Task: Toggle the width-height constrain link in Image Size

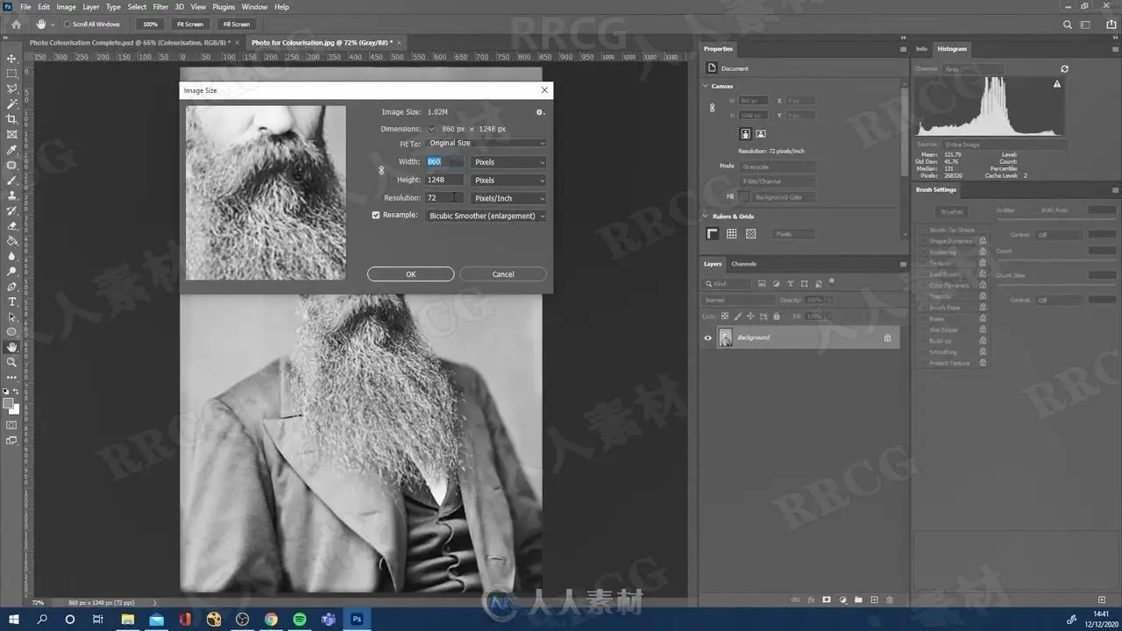Action: click(x=381, y=170)
